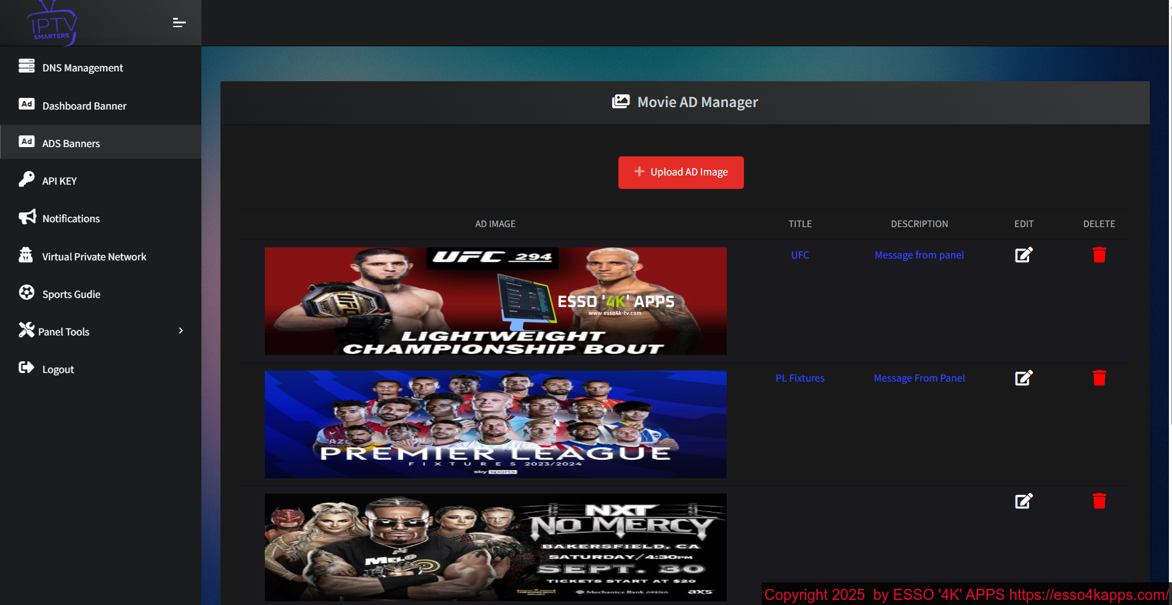Click the IPTV Smarters logo
Image resolution: width=1172 pixels, height=605 pixels.
tap(52, 23)
